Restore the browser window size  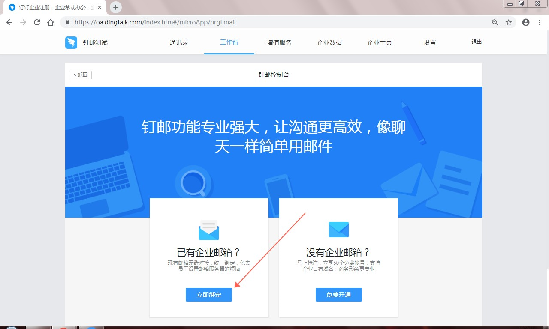[521, 3]
